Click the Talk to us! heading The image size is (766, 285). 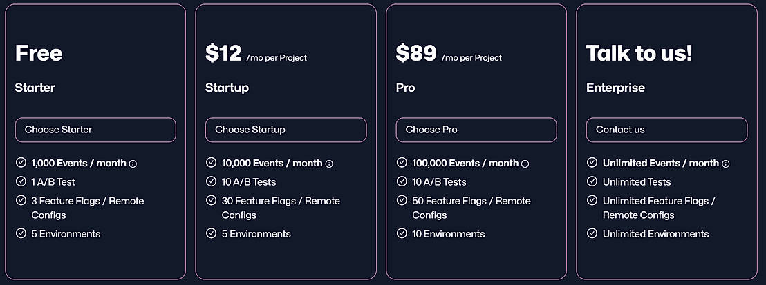pos(639,53)
